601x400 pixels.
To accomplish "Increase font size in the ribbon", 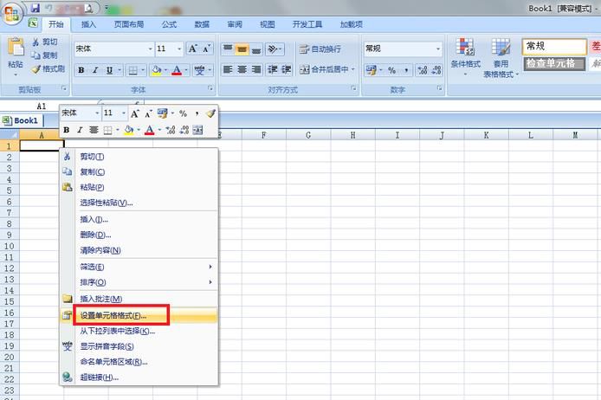I will [192, 48].
